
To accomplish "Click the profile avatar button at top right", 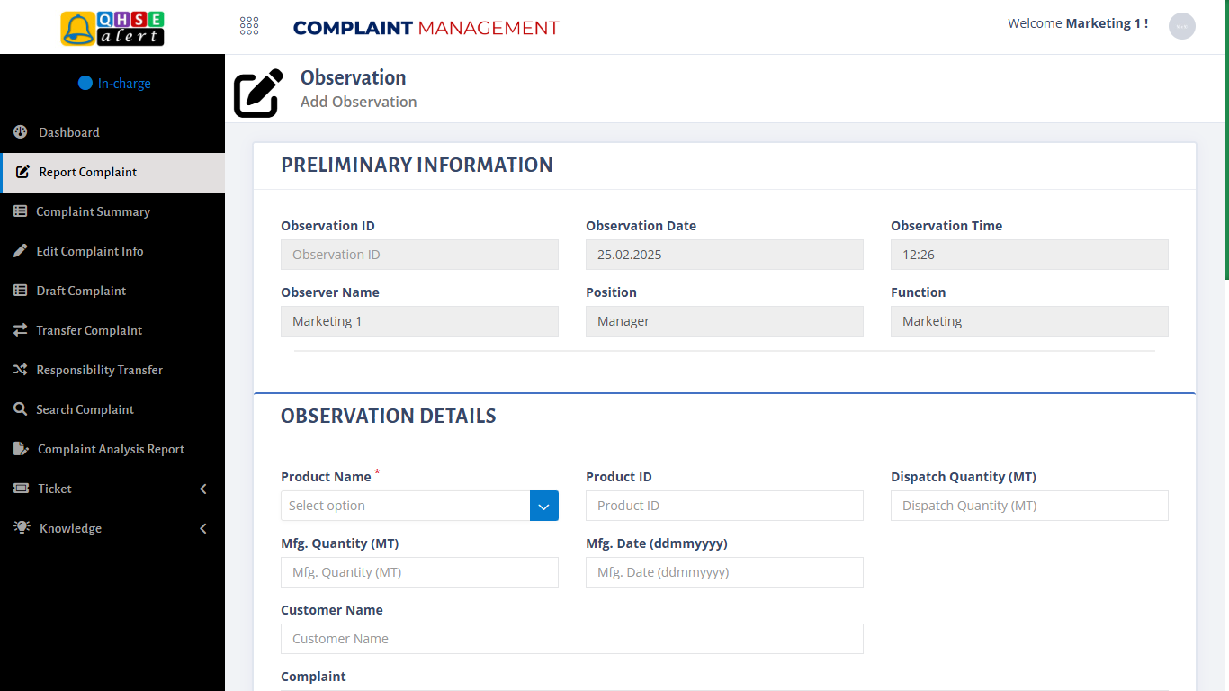I will point(1181,26).
